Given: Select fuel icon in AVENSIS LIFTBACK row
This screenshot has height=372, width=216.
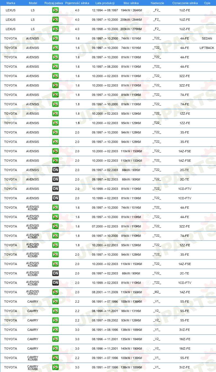Looking at the screenshot, I should pyautogui.click(x=55, y=48).
